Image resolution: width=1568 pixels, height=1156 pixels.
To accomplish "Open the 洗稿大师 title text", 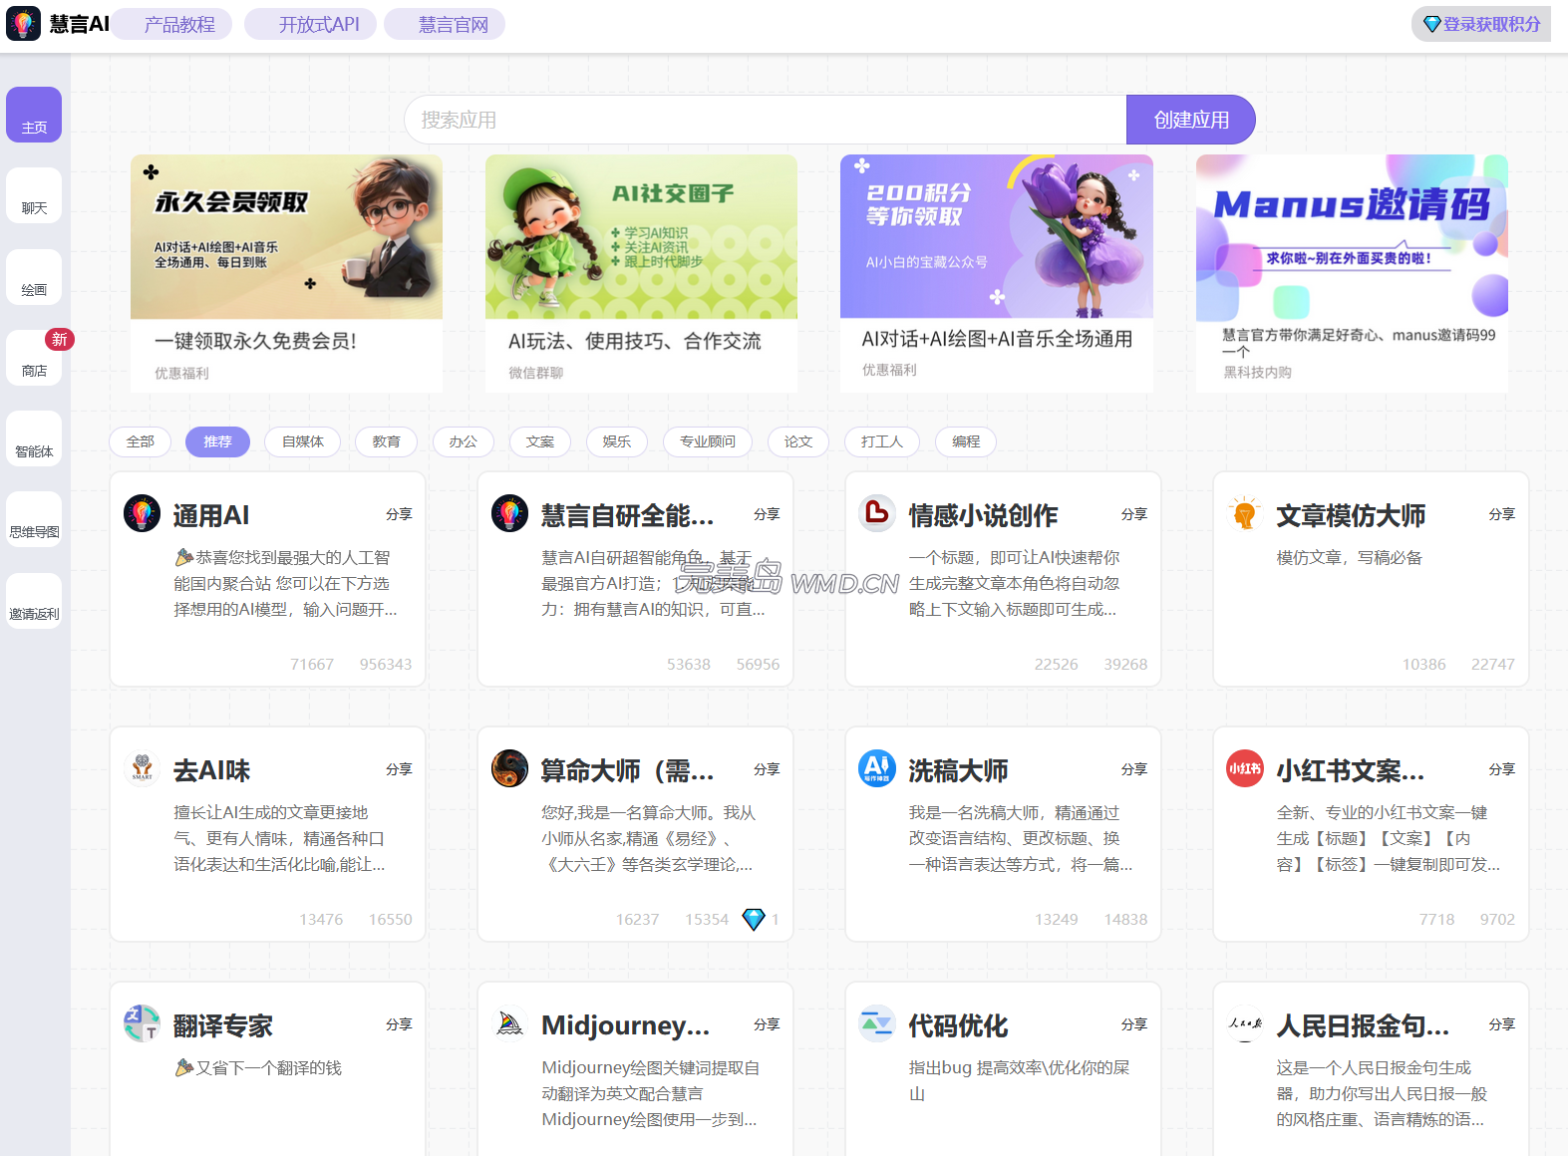I will [958, 770].
